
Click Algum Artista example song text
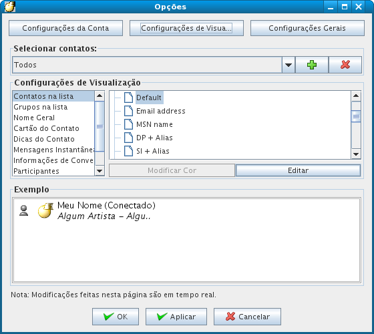(104, 216)
